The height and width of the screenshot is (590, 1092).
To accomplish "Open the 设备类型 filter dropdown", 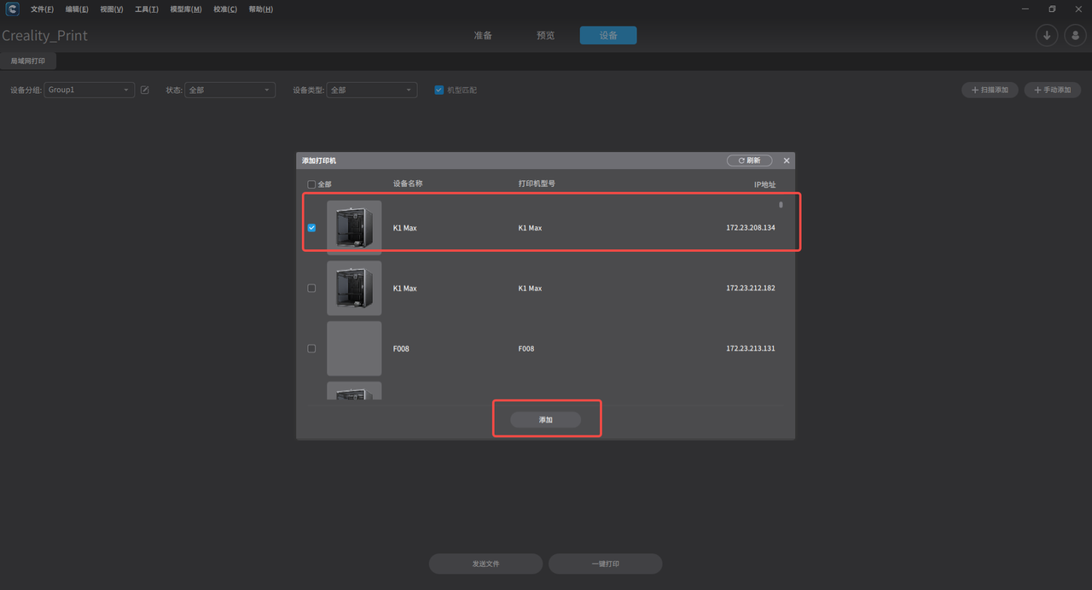I will click(x=372, y=90).
